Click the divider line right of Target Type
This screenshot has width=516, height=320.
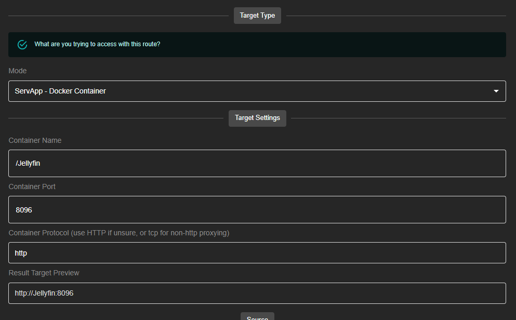tap(395, 16)
